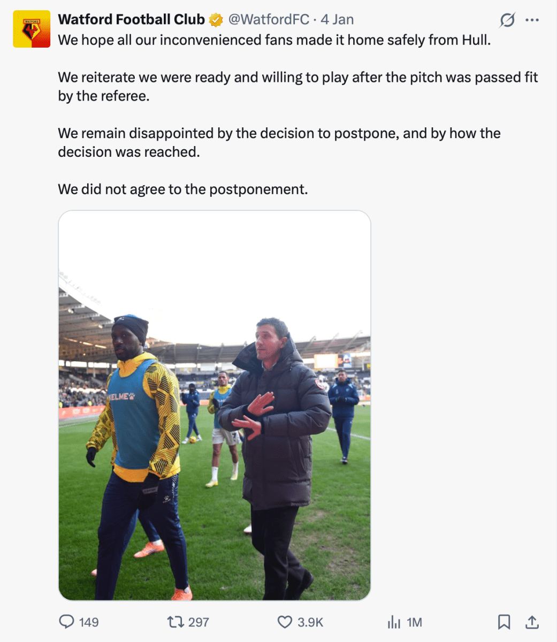Image resolution: width=557 pixels, height=642 pixels.
Task: Open the three-dot more options menu
Action: click(532, 20)
